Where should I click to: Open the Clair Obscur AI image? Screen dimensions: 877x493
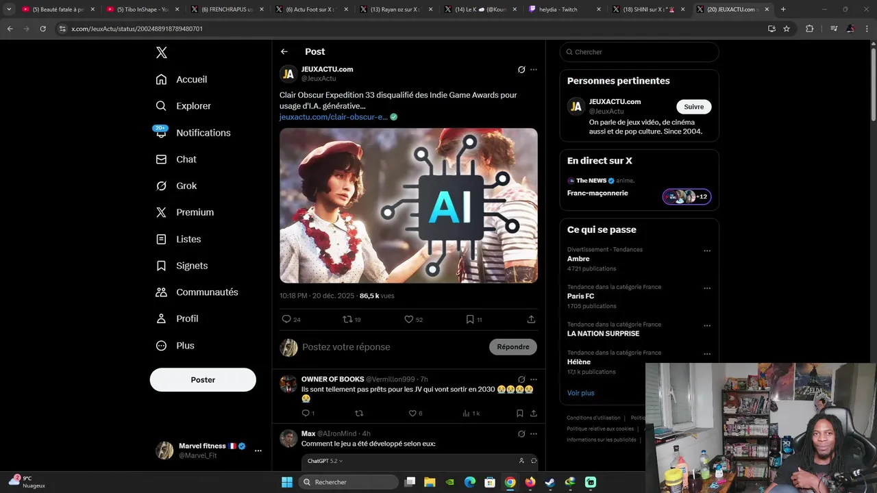(408, 205)
